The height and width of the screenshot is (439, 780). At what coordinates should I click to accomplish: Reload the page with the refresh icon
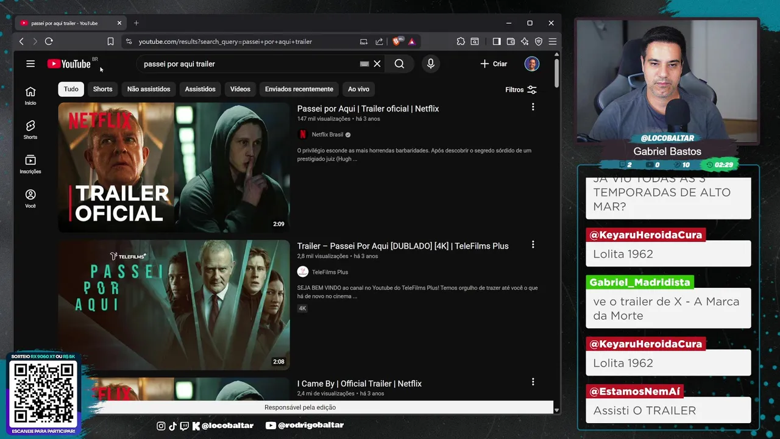click(x=49, y=41)
